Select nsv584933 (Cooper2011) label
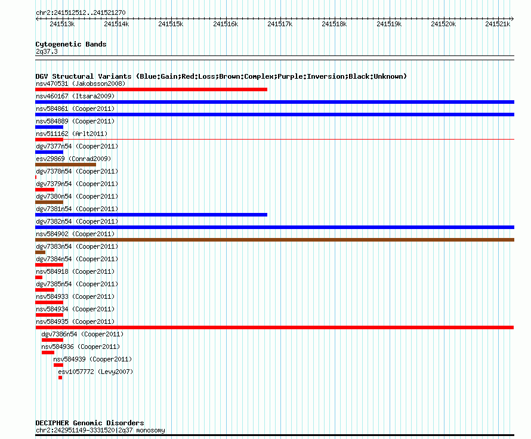This screenshot has width=531, height=439. (x=75, y=296)
